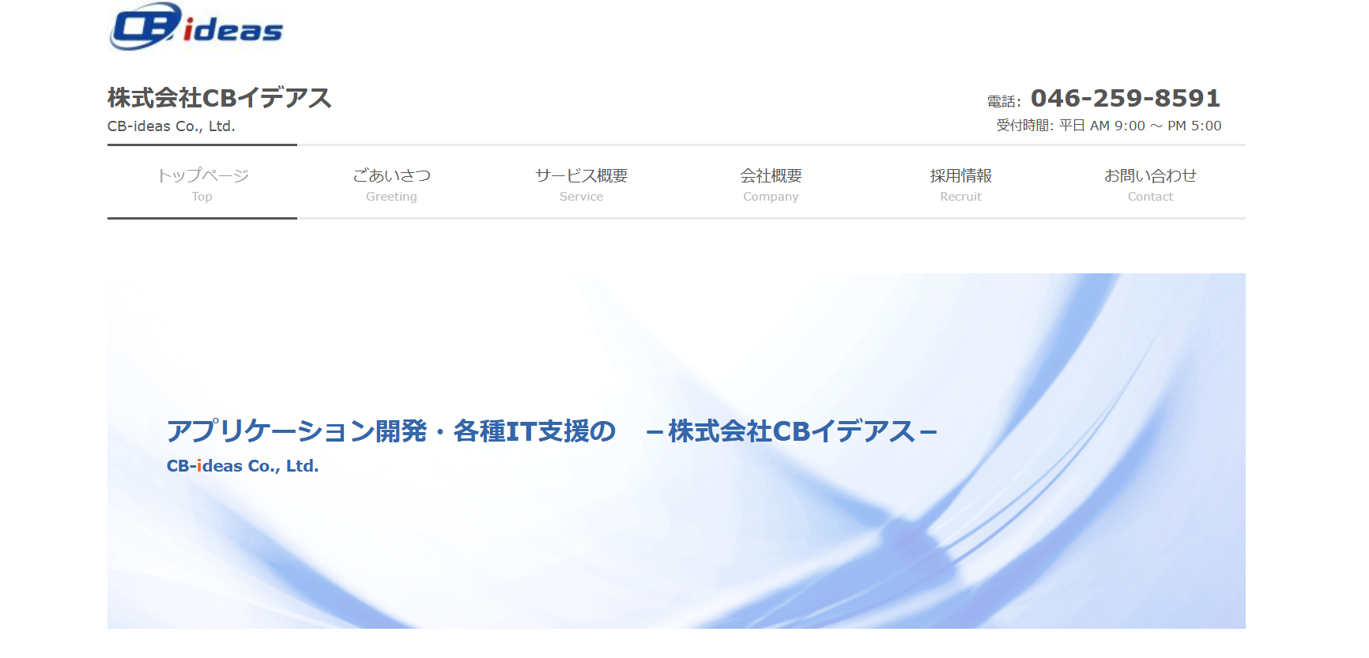Click the 'Contact' English nav sub-label

coord(1150,197)
